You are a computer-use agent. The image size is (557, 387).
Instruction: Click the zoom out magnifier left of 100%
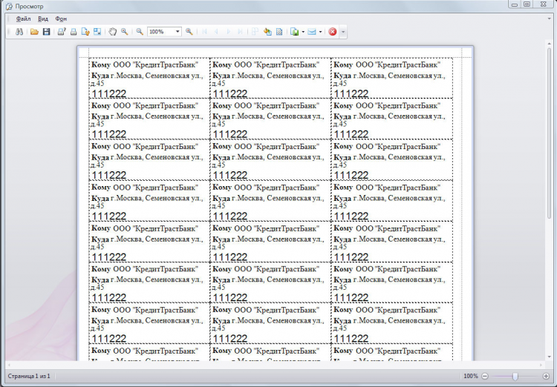(139, 32)
